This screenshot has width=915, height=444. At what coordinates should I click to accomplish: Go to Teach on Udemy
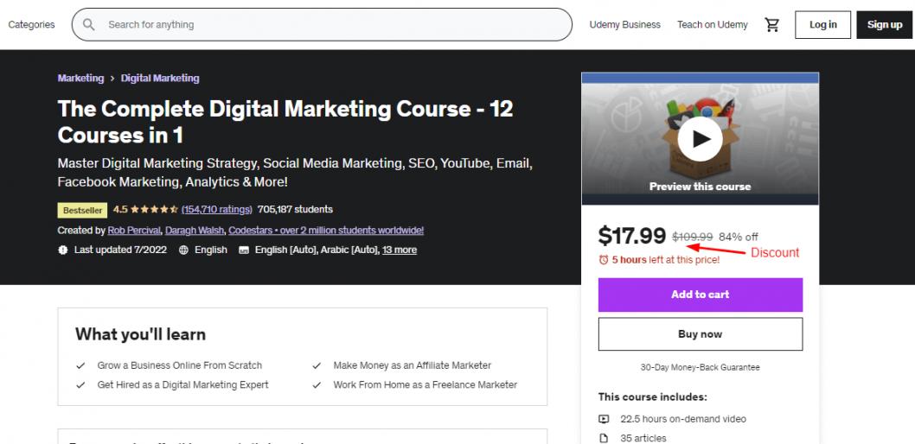click(713, 25)
